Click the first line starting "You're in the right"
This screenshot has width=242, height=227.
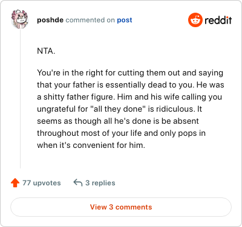[130, 73]
